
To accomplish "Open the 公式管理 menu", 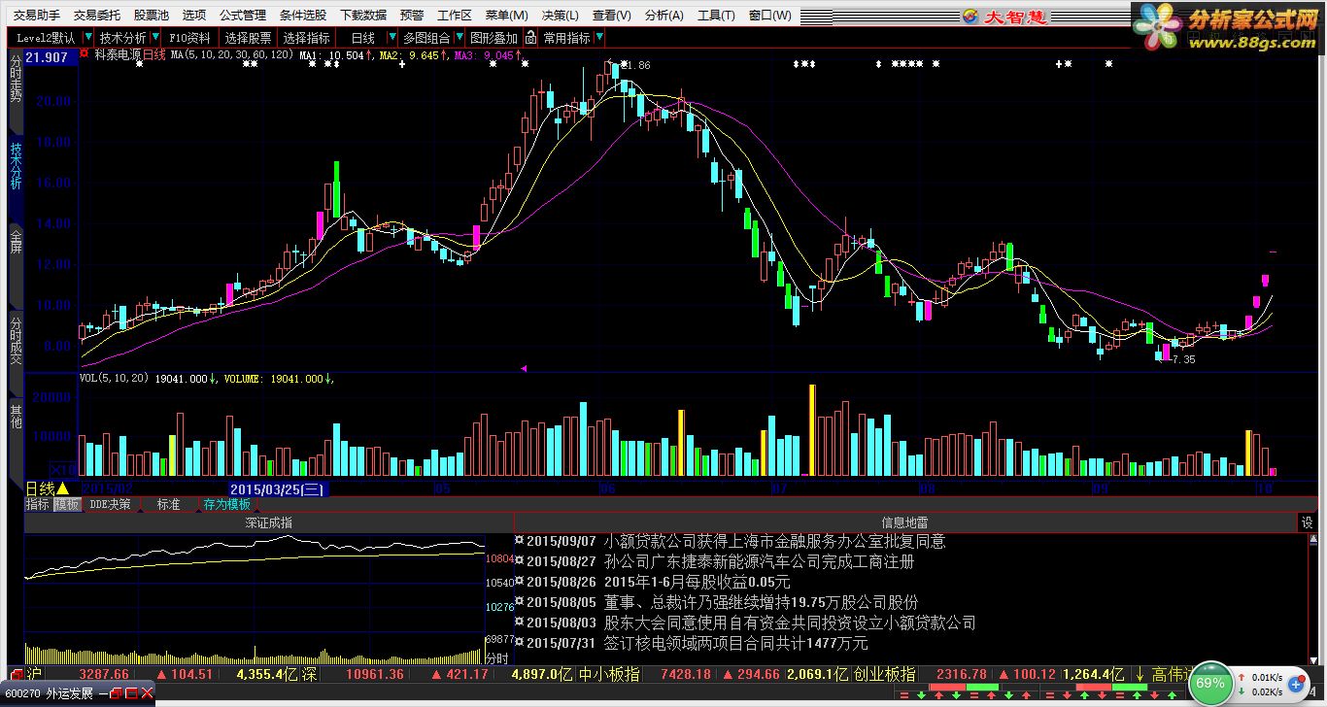I will point(243,16).
